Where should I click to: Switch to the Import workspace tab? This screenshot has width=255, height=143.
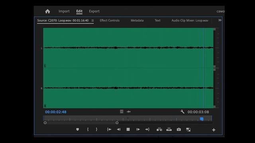tap(64, 11)
